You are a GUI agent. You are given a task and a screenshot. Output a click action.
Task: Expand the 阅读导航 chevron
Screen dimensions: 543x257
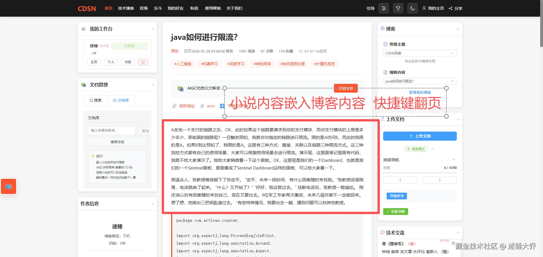454,160
